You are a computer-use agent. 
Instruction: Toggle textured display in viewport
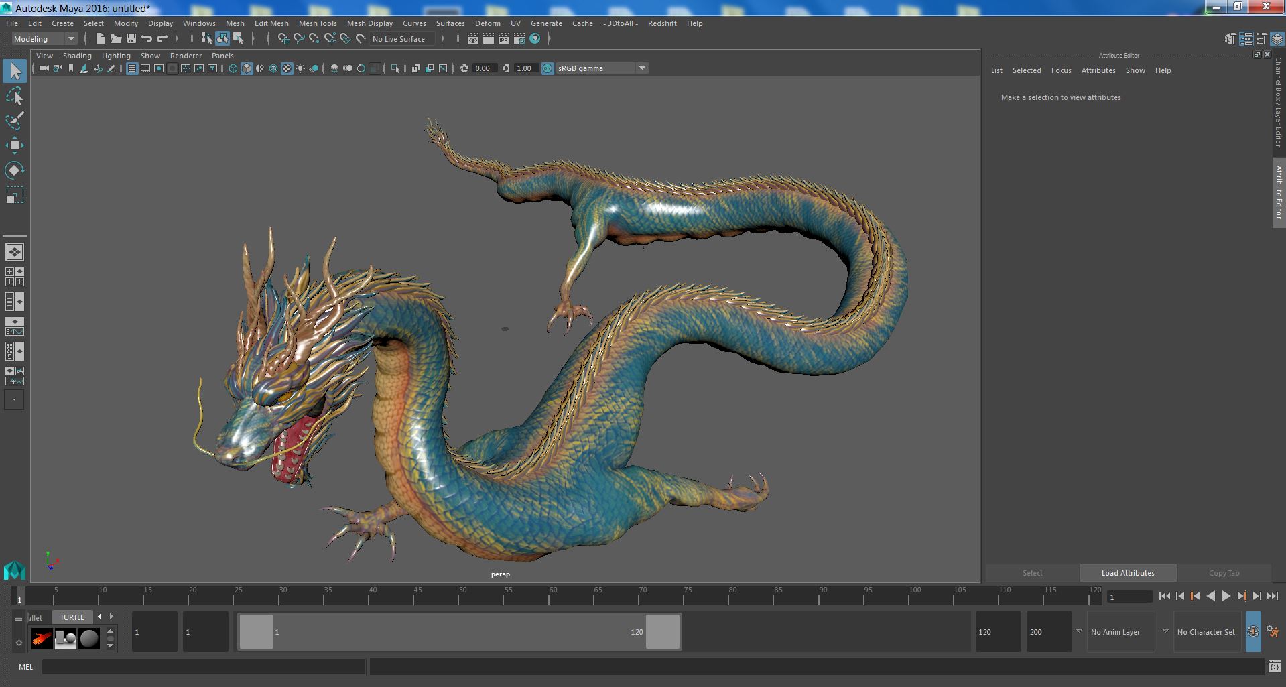(287, 68)
